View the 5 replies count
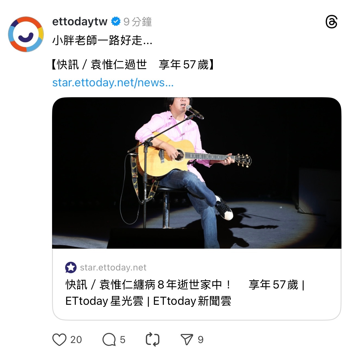 pos(123,340)
